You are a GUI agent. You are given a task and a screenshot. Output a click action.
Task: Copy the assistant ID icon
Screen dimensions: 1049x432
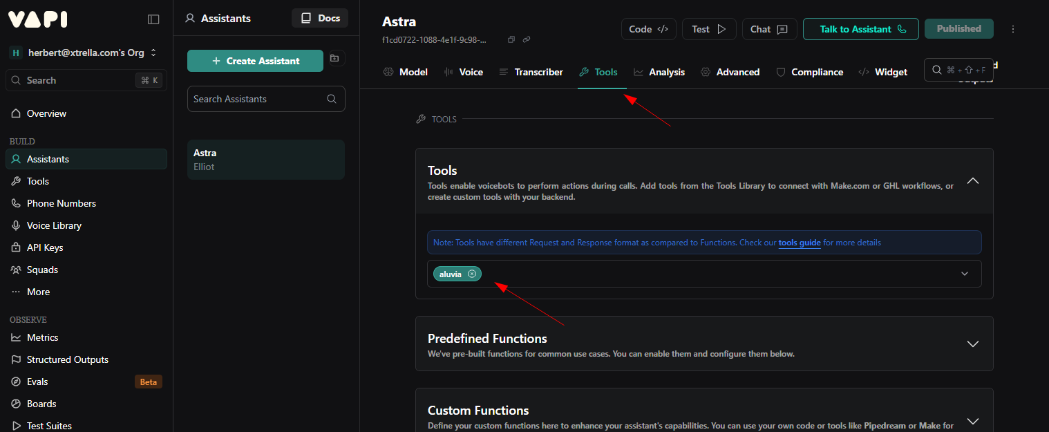(x=511, y=40)
